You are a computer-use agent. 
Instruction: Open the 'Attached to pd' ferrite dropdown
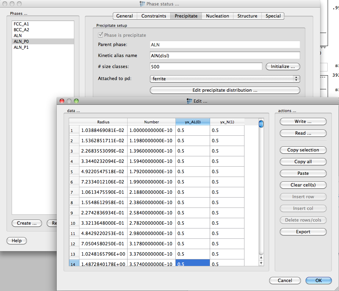(x=225, y=79)
